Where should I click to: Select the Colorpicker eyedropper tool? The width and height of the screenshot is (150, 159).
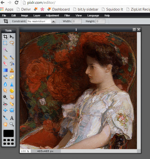[x=5, y=118]
